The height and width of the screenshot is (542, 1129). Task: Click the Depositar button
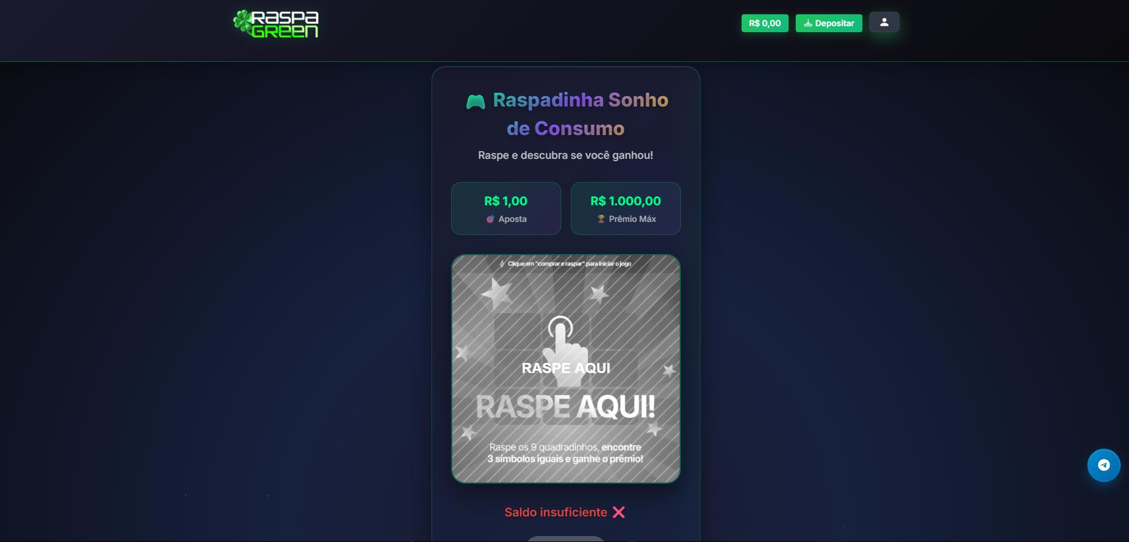point(828,23)
